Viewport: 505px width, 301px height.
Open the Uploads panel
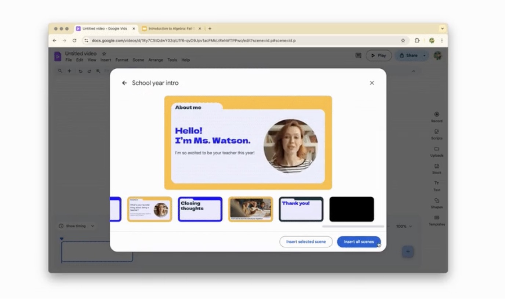click(436, 150)
